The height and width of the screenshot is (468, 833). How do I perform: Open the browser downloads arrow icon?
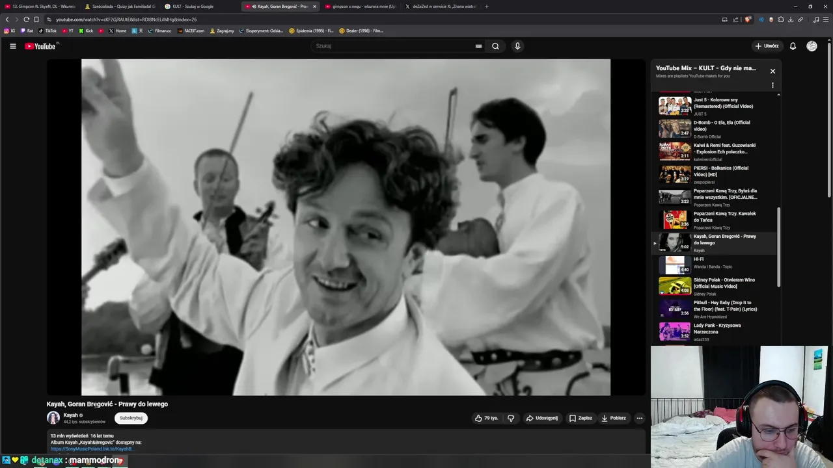(790, 19)
